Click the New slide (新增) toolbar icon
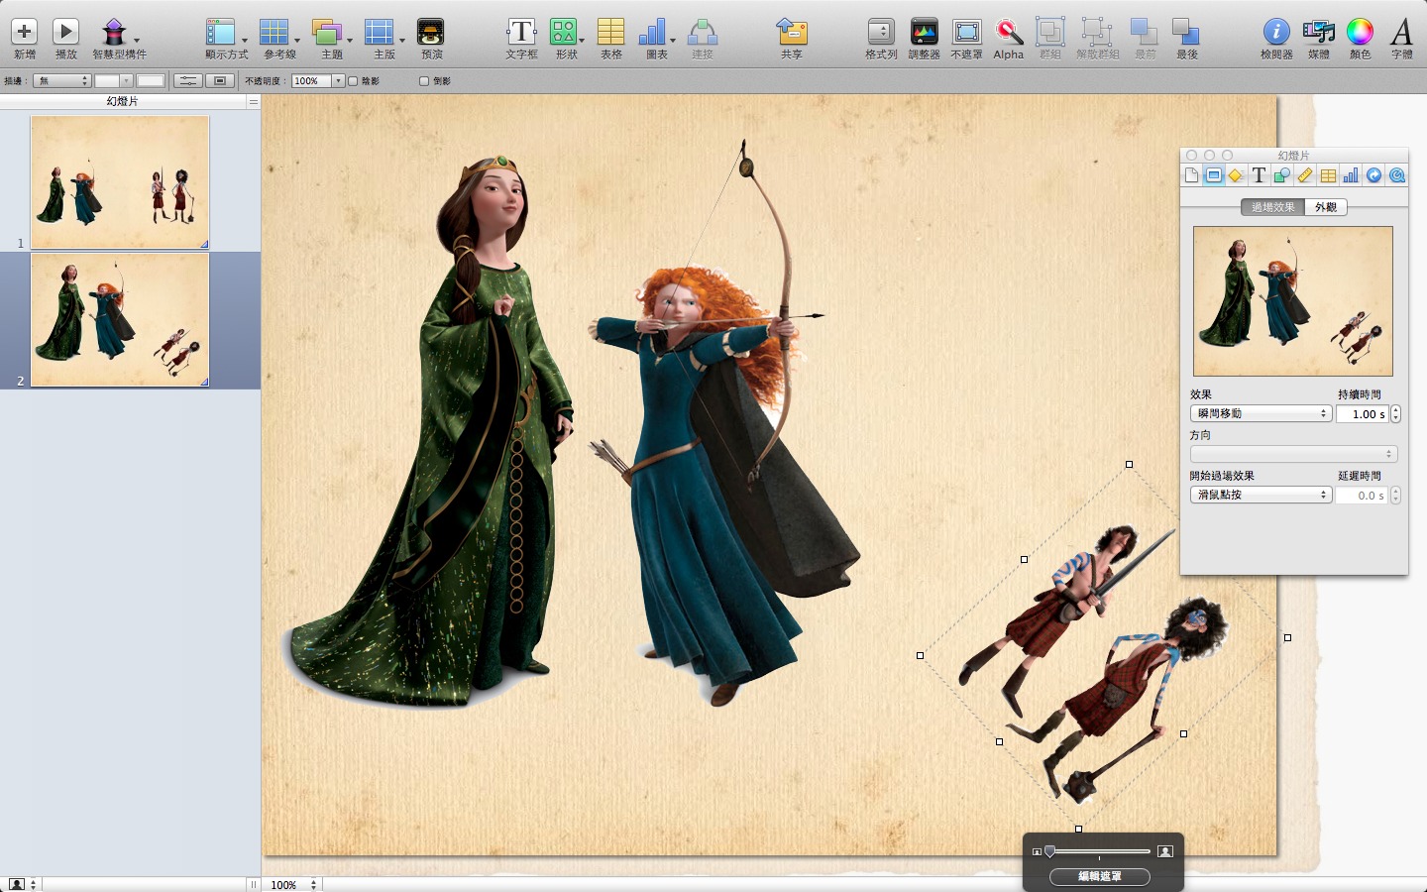Screen dimensions: 1427x892 pos(24,32)
